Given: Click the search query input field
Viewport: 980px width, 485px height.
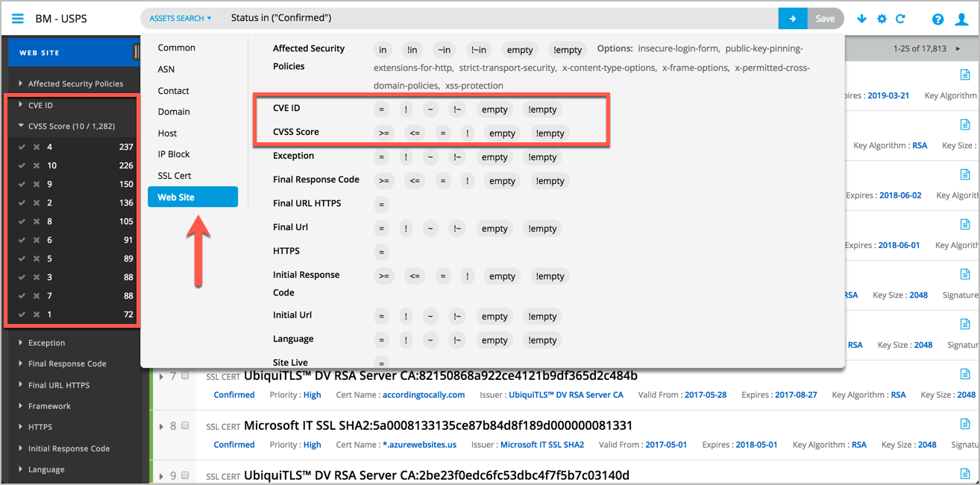Looking at the screenshot, I should (500, 19).
